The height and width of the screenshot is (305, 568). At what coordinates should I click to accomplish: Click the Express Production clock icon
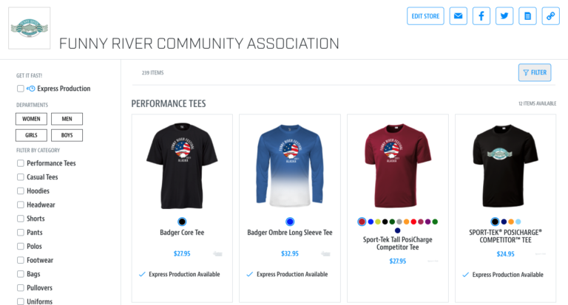[31, 89]
